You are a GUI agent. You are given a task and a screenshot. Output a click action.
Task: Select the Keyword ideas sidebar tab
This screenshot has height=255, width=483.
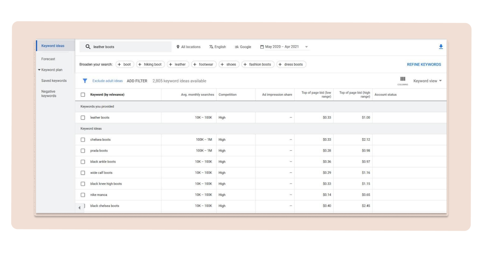pyautogui.click(x=56, y=46)
